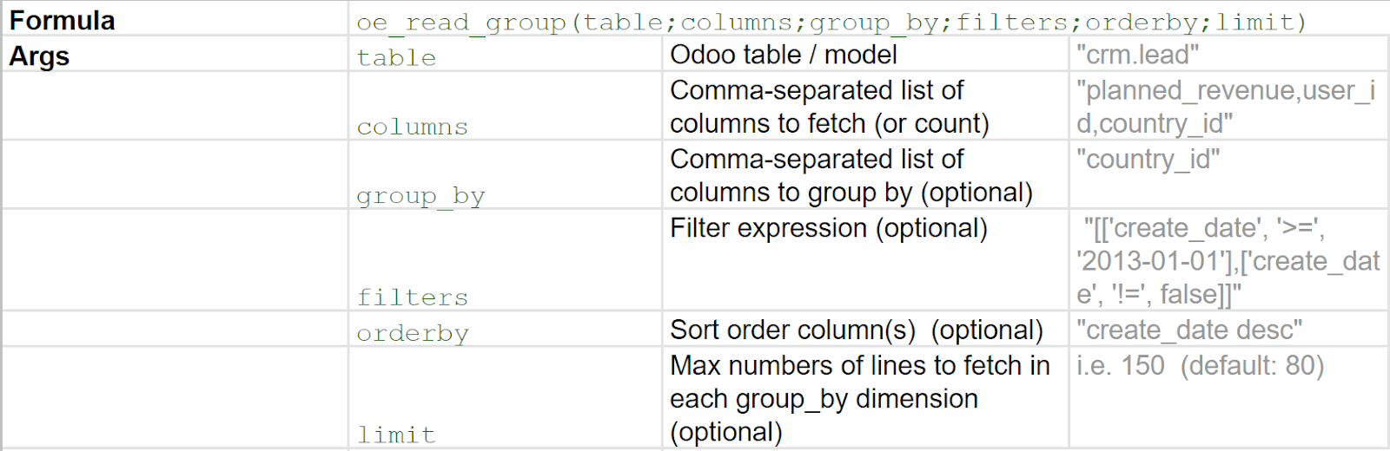1390x451 pixels.
Task: Select the 'i.e. 150 (default: 80)' cell
Action: click(x=1200, y=366)
